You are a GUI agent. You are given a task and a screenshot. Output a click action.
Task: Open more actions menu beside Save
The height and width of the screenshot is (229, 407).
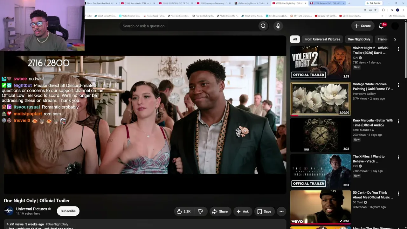click(281, 212)
